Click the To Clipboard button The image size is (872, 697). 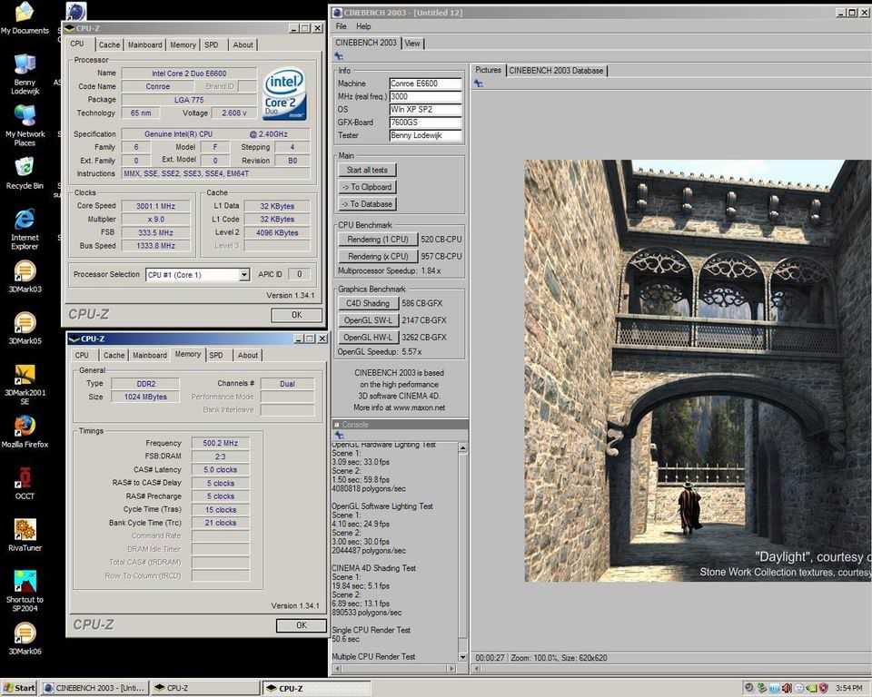[x=367, y=187]
